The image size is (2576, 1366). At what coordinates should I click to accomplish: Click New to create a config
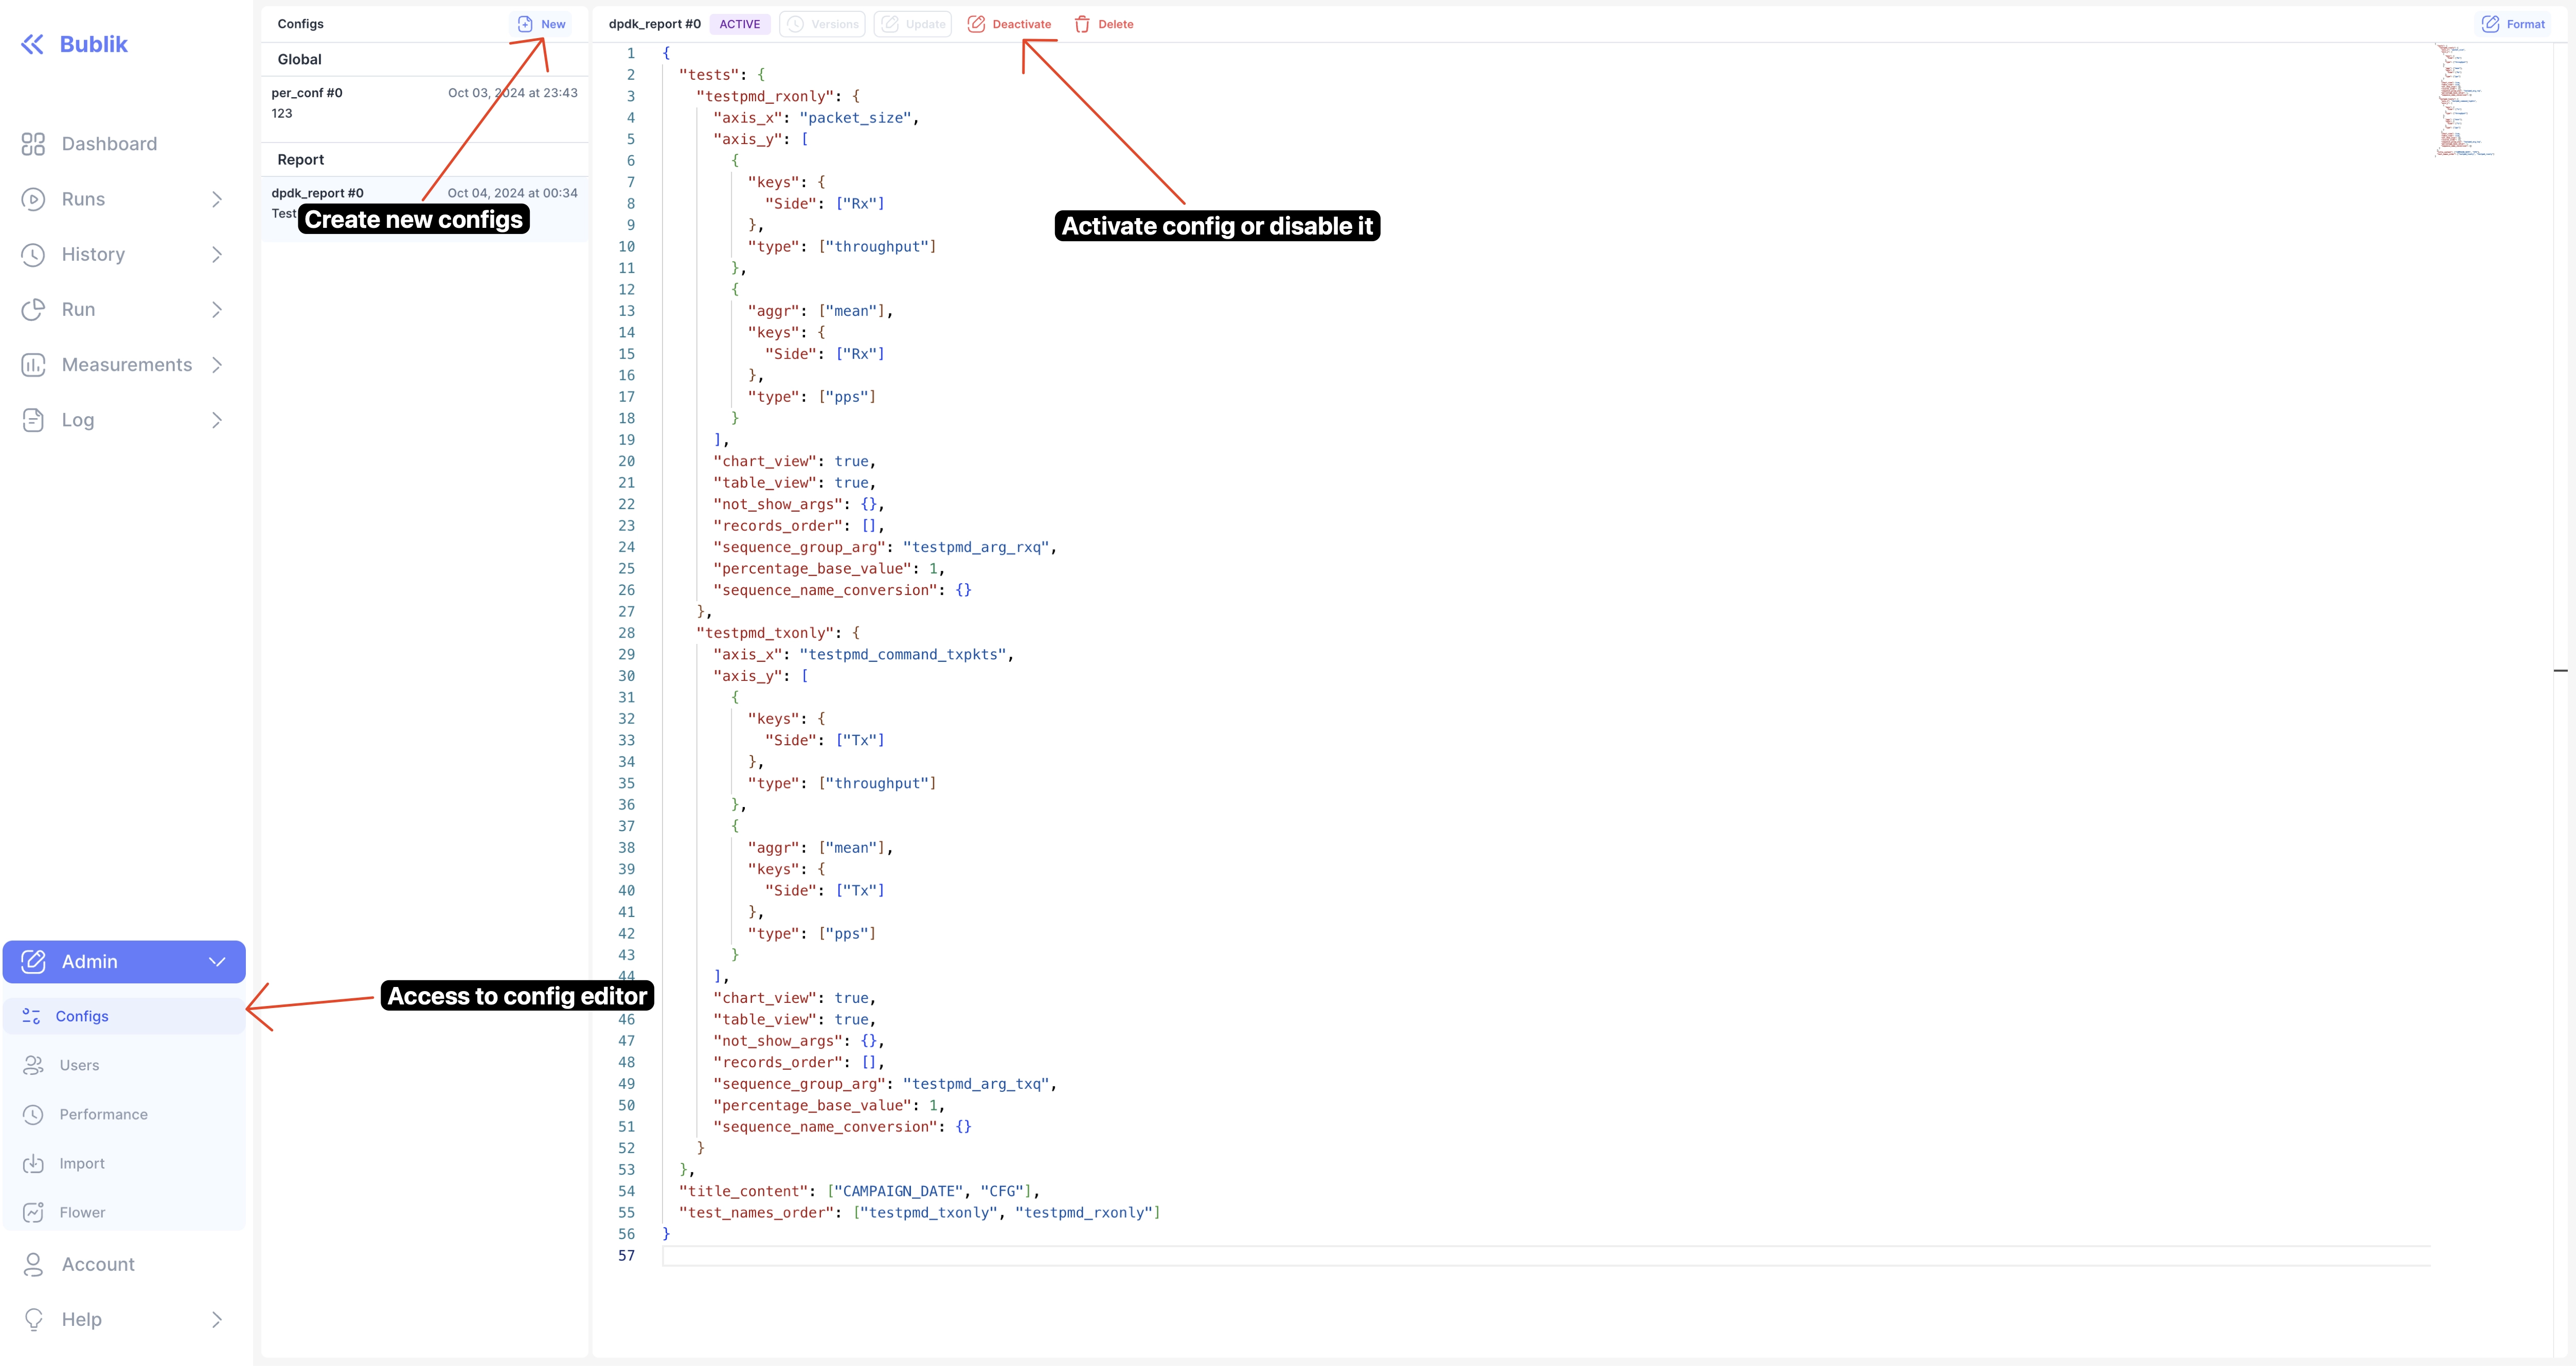[541, 24]
